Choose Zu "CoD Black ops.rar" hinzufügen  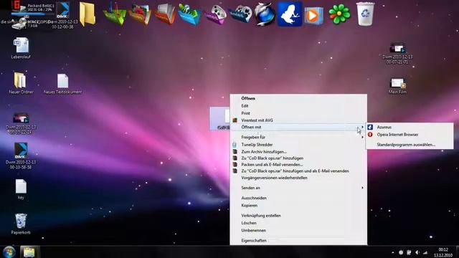[x=298, y=158]
